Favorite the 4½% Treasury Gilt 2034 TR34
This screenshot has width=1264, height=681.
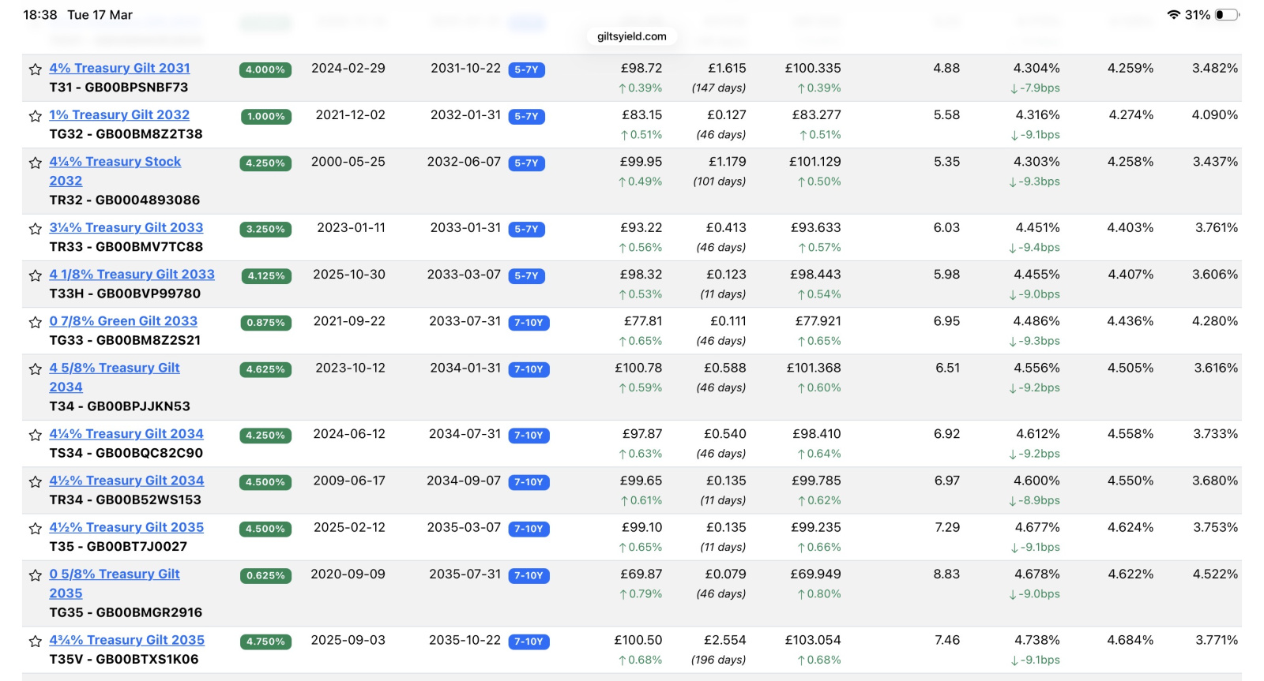[35, 481]
